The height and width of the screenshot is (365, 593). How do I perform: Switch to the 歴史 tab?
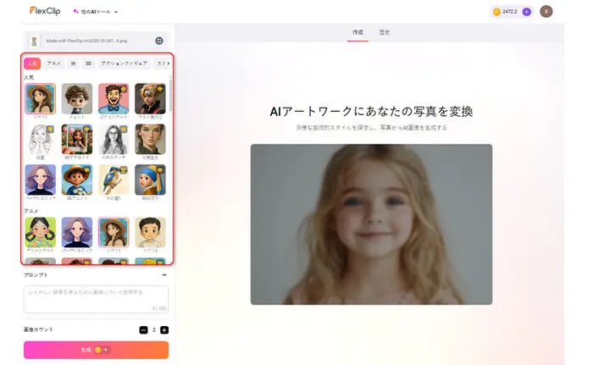coord(385,32)
